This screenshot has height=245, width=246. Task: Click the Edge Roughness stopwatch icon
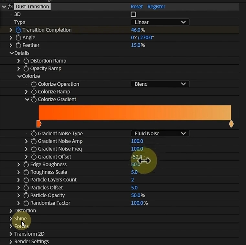pos(26,165)
